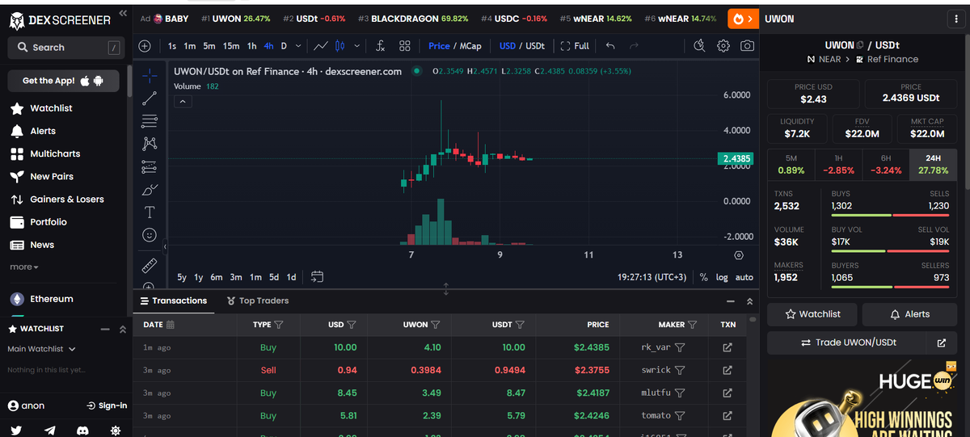Undo the last chart action
Screen dimensions: 970x437
pyautogui.click(x=610, y=46)
